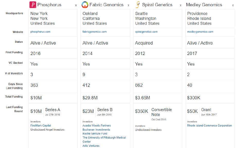Click Roche Venture Fund link

pos(95,134)
